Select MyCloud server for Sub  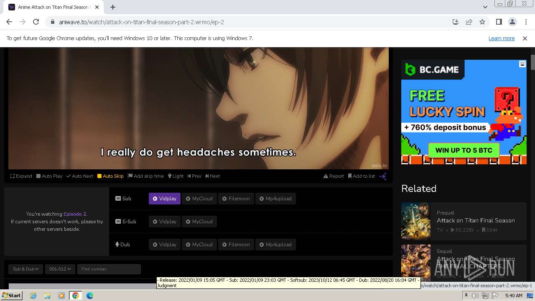pos(199,199)
